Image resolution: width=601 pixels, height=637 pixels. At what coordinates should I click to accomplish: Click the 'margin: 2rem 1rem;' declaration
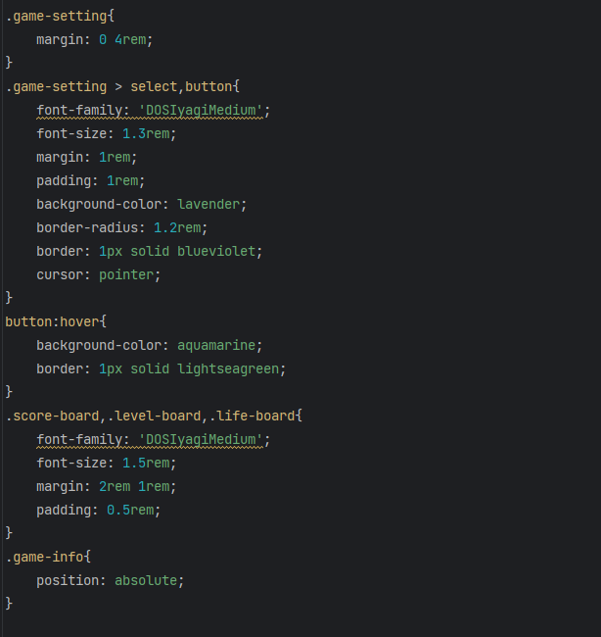point(107,487)
